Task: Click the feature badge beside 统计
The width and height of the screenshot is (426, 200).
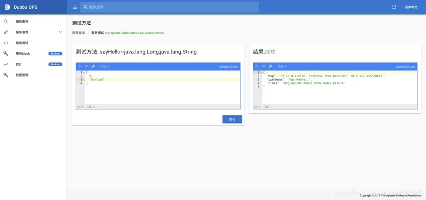Action: [x=55, y=64]
